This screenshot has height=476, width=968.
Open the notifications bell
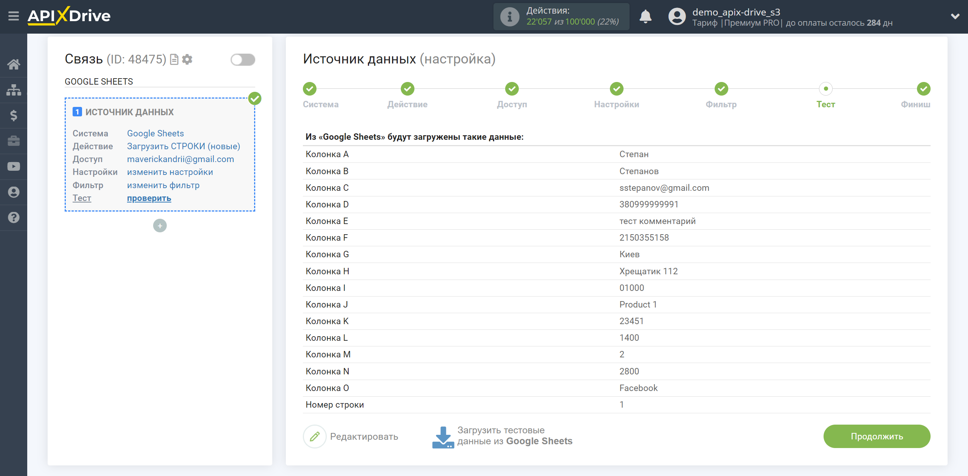point(645,17)
